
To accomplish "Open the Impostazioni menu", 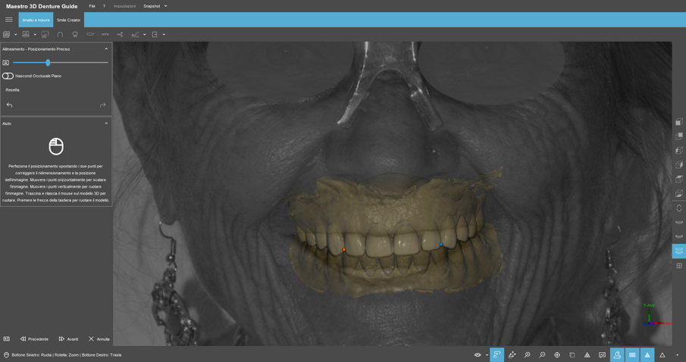I will [x=124, y=6].
